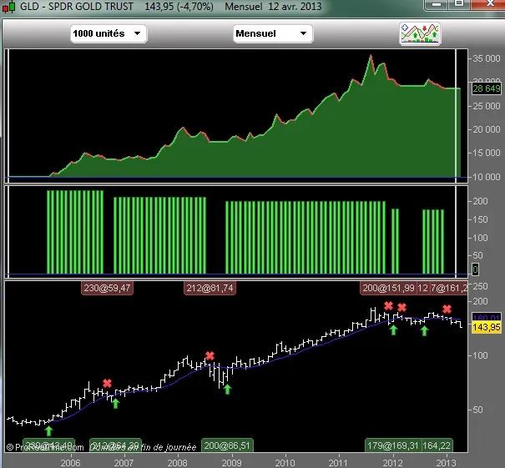Select the green buy arrow near 2006

(x=48, y=430)
